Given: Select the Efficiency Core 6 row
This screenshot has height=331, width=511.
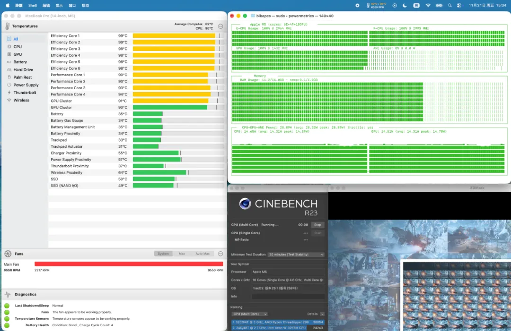Looking at the screenshot, I should coord(137,68).
